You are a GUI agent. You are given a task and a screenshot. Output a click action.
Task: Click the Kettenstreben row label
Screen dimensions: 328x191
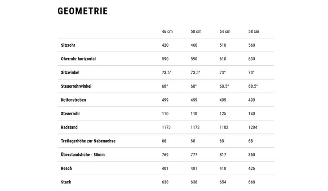pos(73,100)
